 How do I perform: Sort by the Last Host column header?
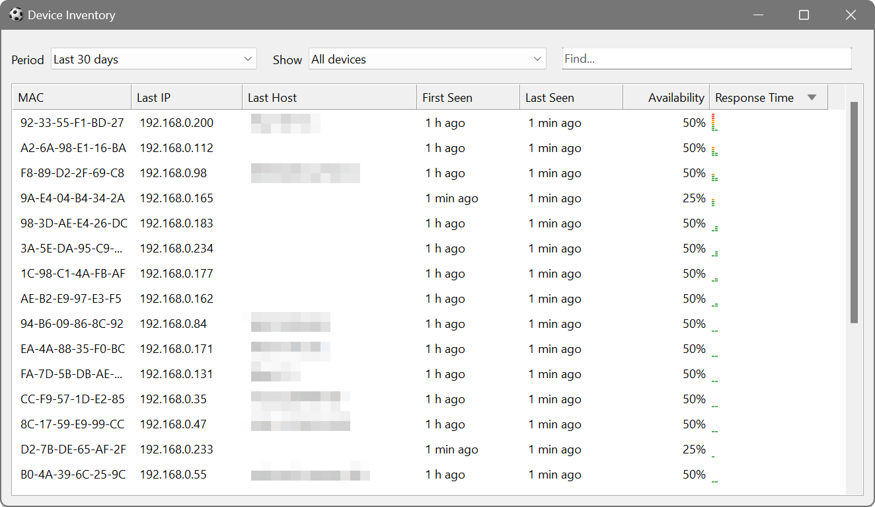329,97
